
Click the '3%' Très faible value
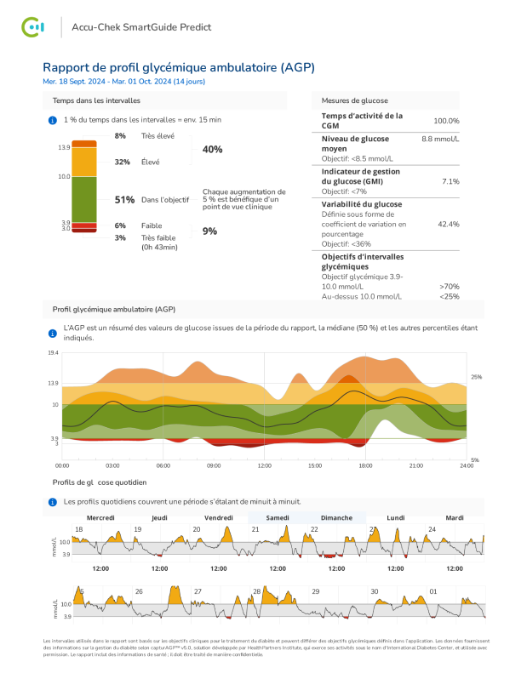[x=120, y=237]
